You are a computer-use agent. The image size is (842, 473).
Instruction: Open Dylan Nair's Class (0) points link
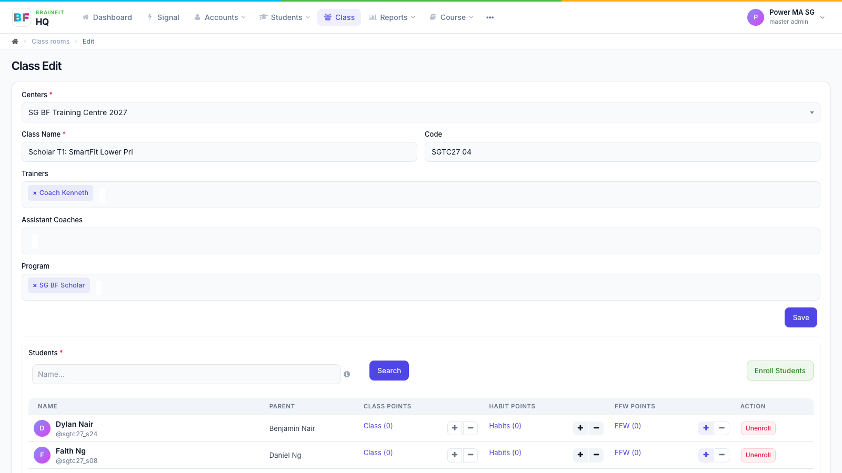[378, 426]
